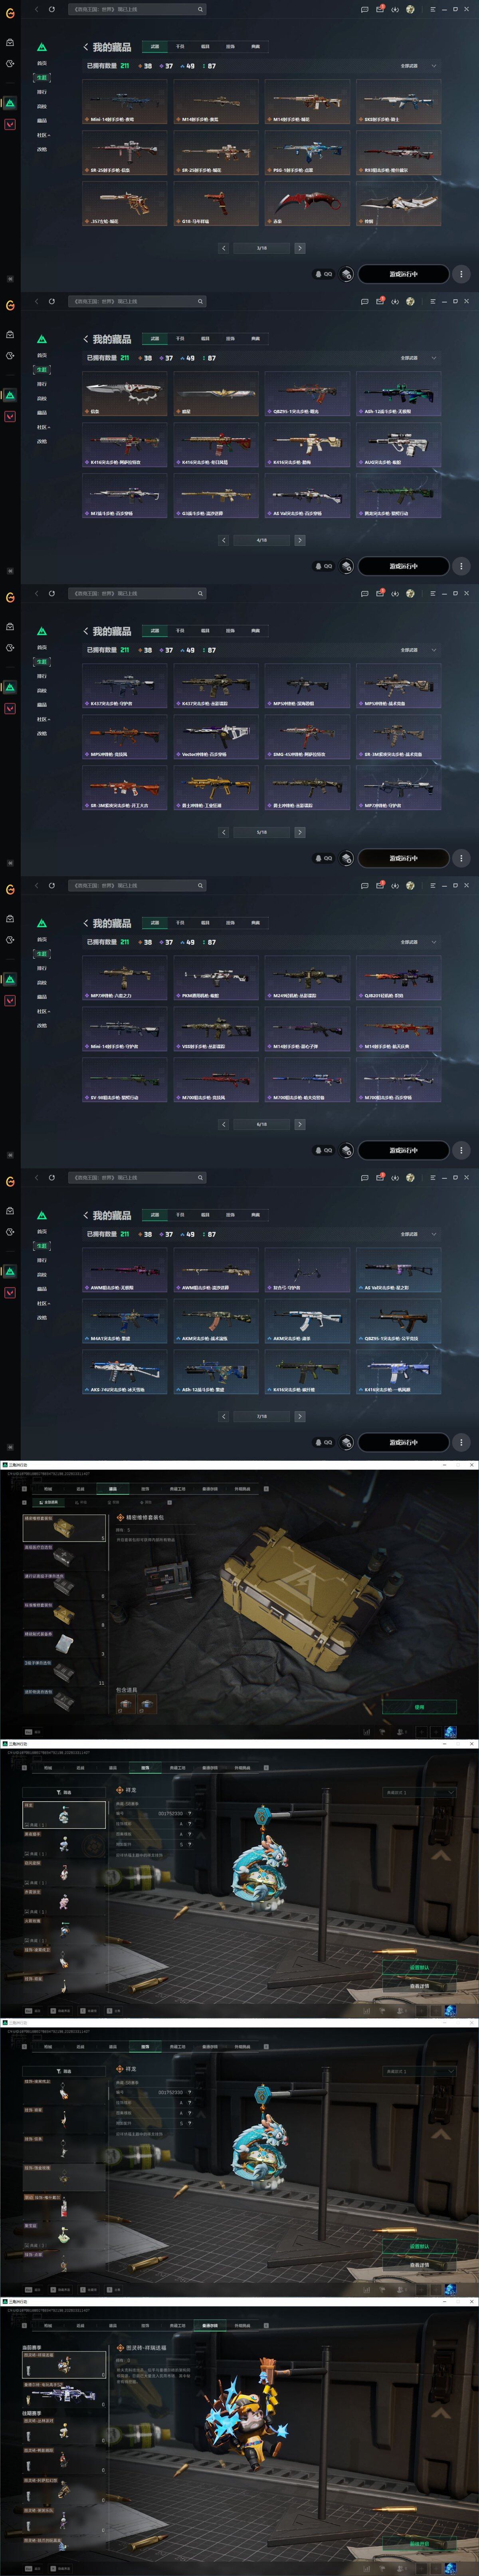Screen dimensions: 479x2576
Task: Select the M4A1突击步枪 weapon card
Action: (x=125, y=1321)
